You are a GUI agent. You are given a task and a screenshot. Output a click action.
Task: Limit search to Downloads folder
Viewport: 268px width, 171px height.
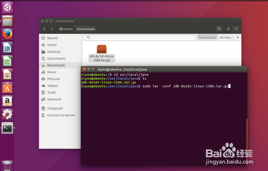(x=207, y=37)
